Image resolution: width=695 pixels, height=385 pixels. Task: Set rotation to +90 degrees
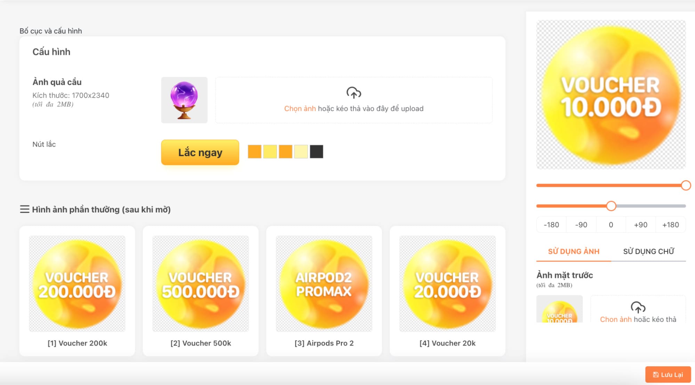pyautogui.click(x=640, y=225)
